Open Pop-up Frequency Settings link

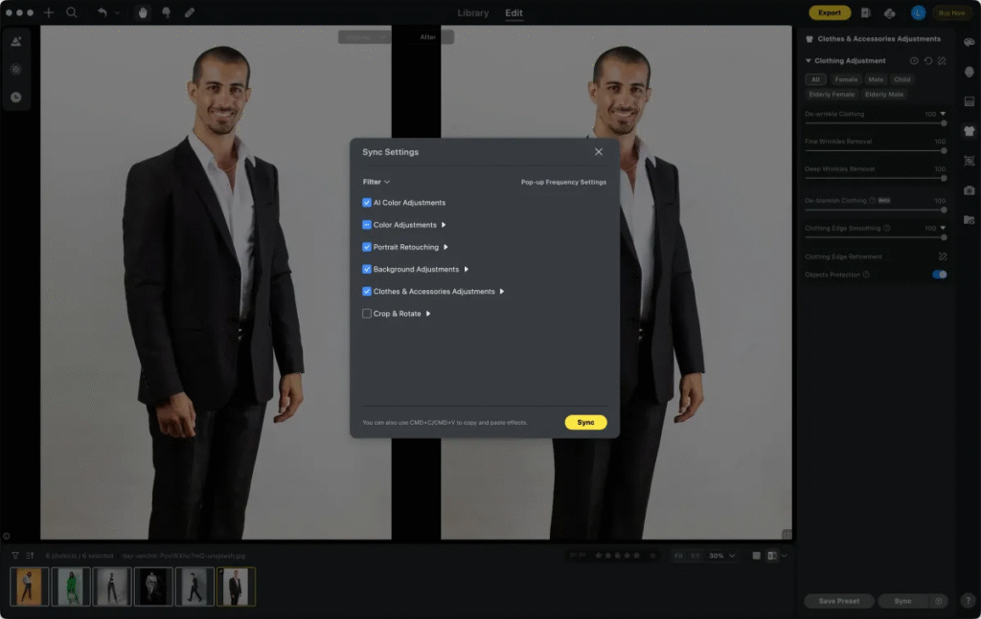563,182
